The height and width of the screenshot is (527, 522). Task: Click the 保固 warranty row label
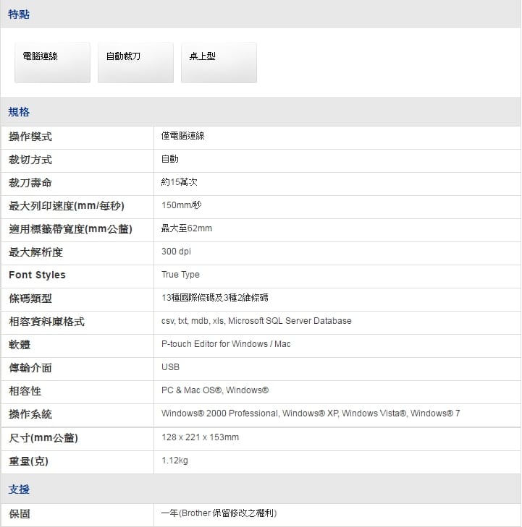tap(20, 514)
